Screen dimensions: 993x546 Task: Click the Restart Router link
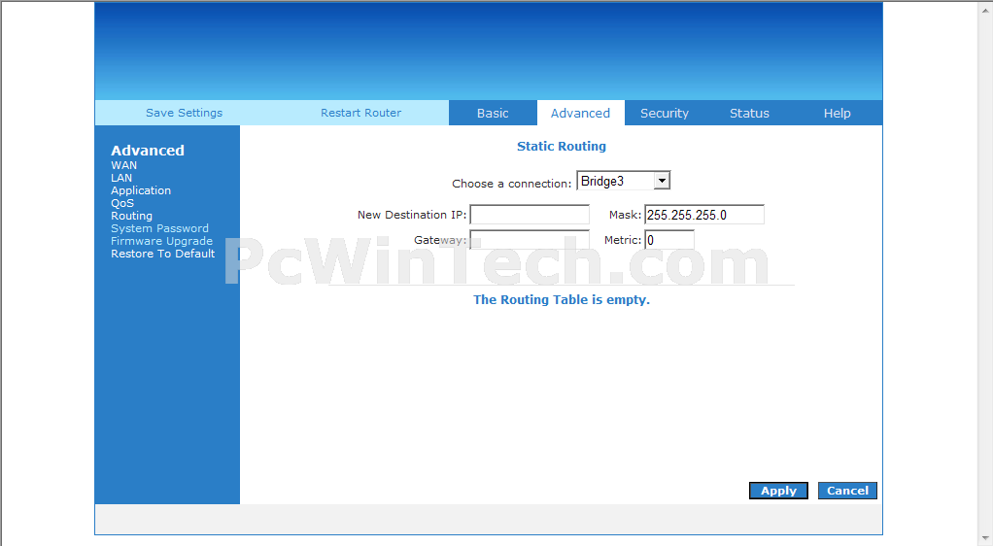pyautogui.click(x=361, y=113)
